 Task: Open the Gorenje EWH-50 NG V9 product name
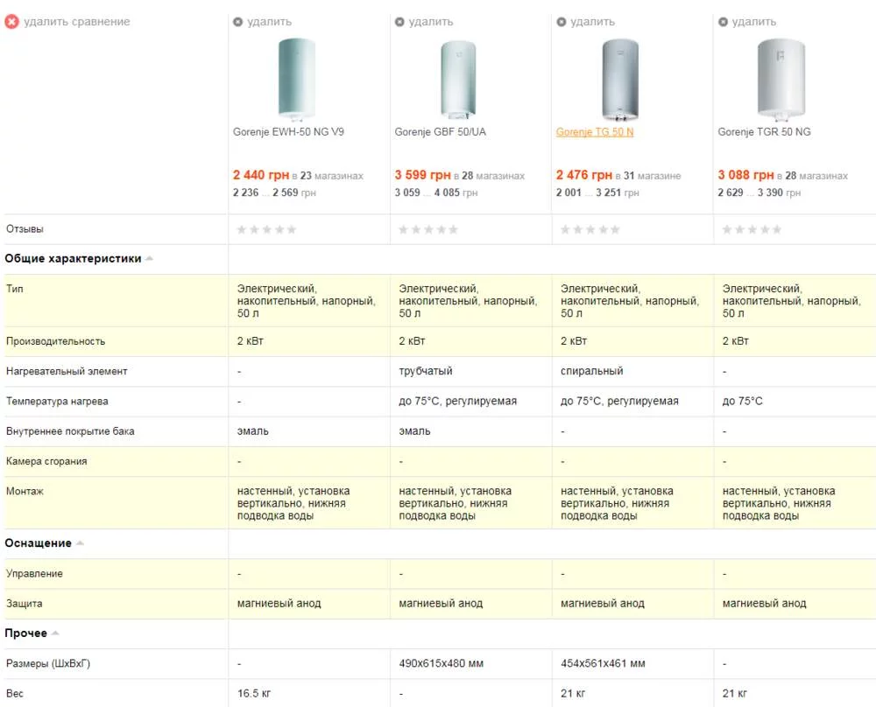point(288,132)
